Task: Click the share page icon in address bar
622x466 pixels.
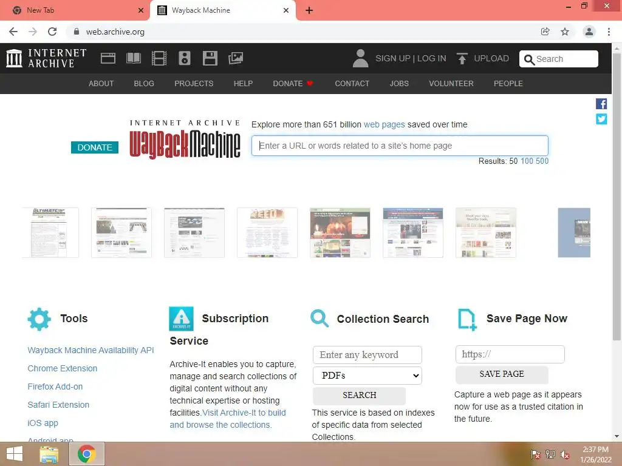Action: (x=545, y=32)
